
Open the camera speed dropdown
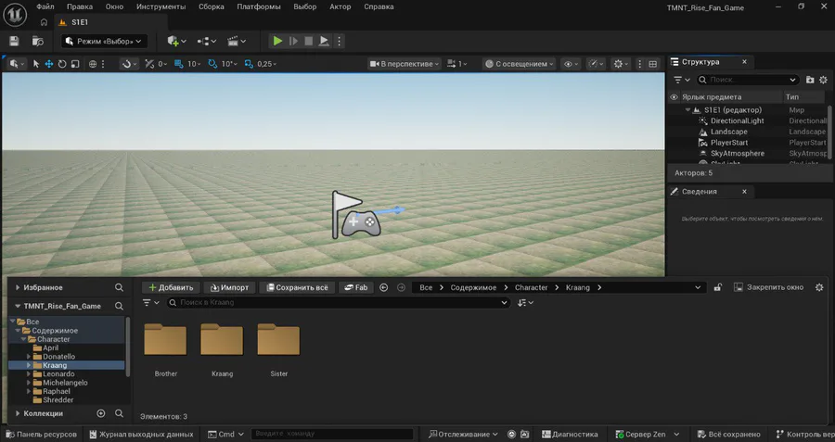point(456,64)
